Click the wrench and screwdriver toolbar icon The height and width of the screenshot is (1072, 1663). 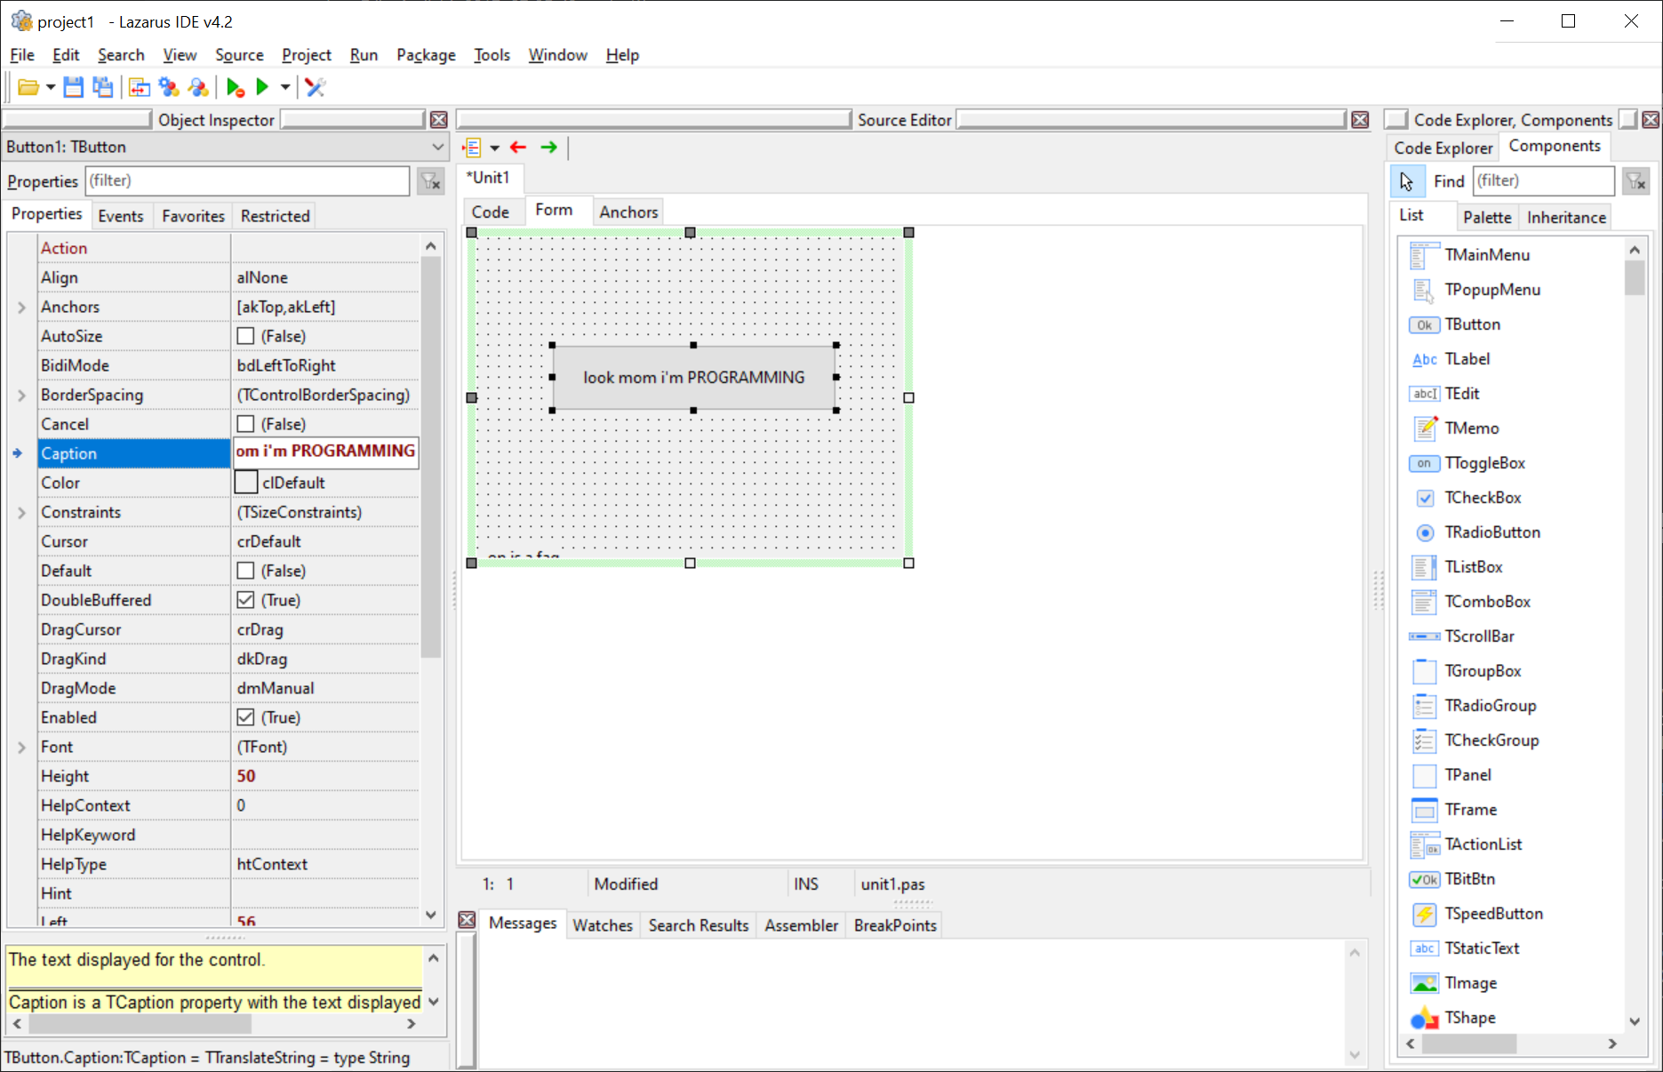click(x=316, y=87)
